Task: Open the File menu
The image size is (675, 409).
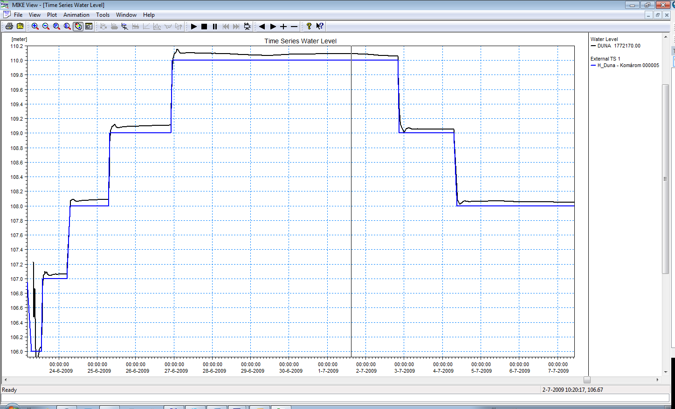Action: (18, 15)
